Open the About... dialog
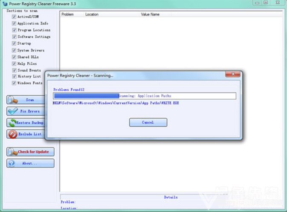The height and width of the screenshot is (212, 287). 30,163
